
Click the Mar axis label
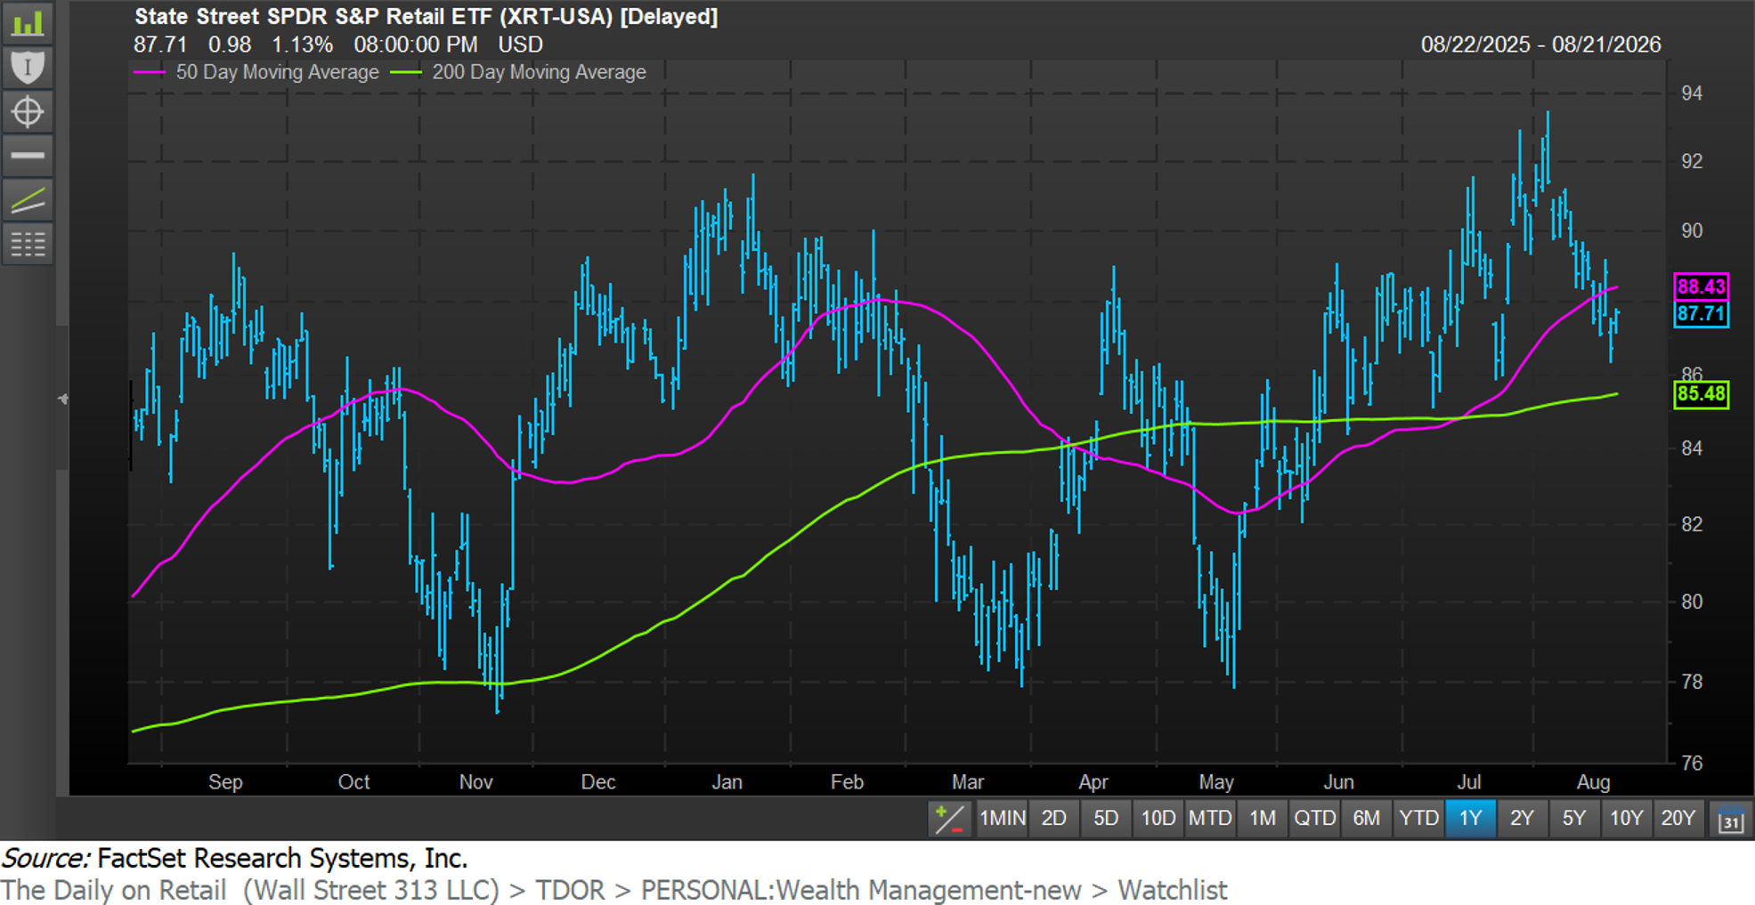tap(968, 781)
